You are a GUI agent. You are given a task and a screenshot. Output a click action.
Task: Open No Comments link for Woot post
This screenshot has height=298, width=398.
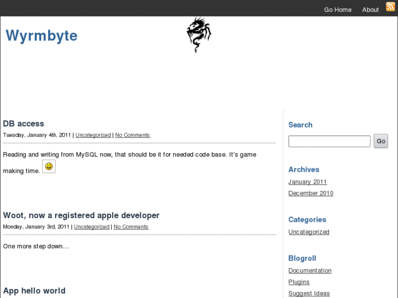click(131, 227)
